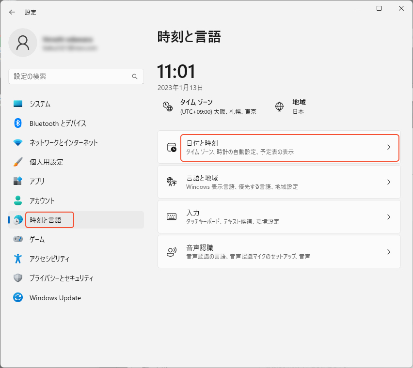Click the 設定の検索 search field
The height and width of the screenshot is (368, 413).
70,77
